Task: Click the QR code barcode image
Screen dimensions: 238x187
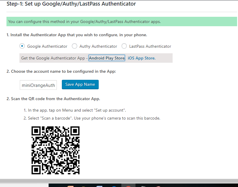Action: (56, 150)
